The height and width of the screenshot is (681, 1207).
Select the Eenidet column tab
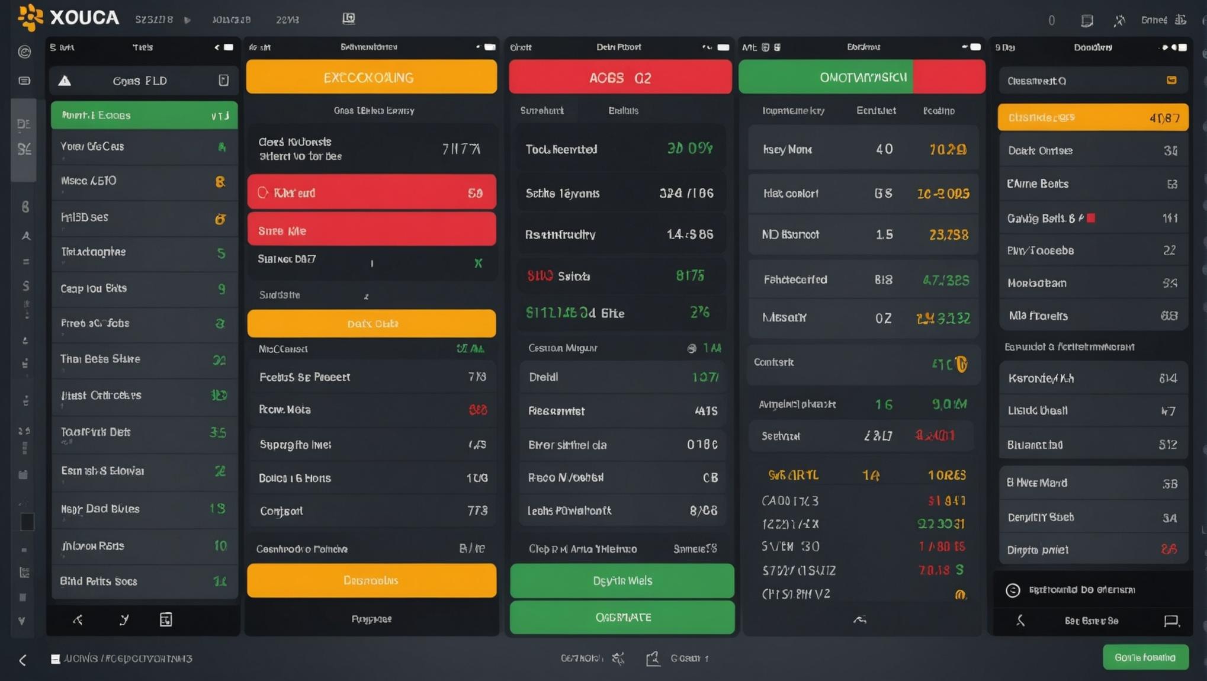[x=876, y=111]
